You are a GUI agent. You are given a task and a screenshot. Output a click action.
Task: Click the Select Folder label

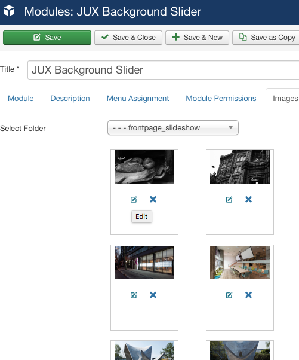[23, 129]
